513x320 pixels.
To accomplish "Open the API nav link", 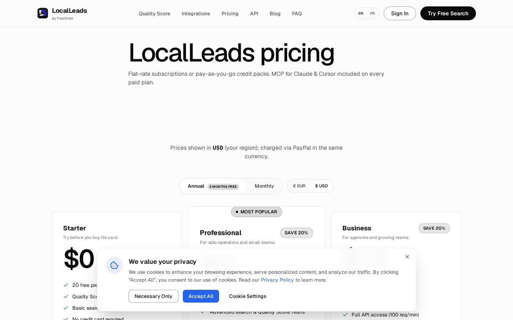I will coord(254,14).
